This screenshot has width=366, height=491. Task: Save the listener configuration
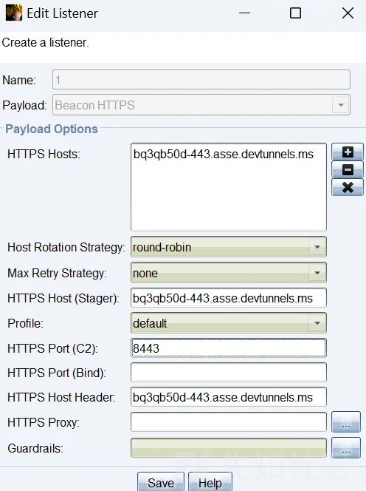pos(161,482)
